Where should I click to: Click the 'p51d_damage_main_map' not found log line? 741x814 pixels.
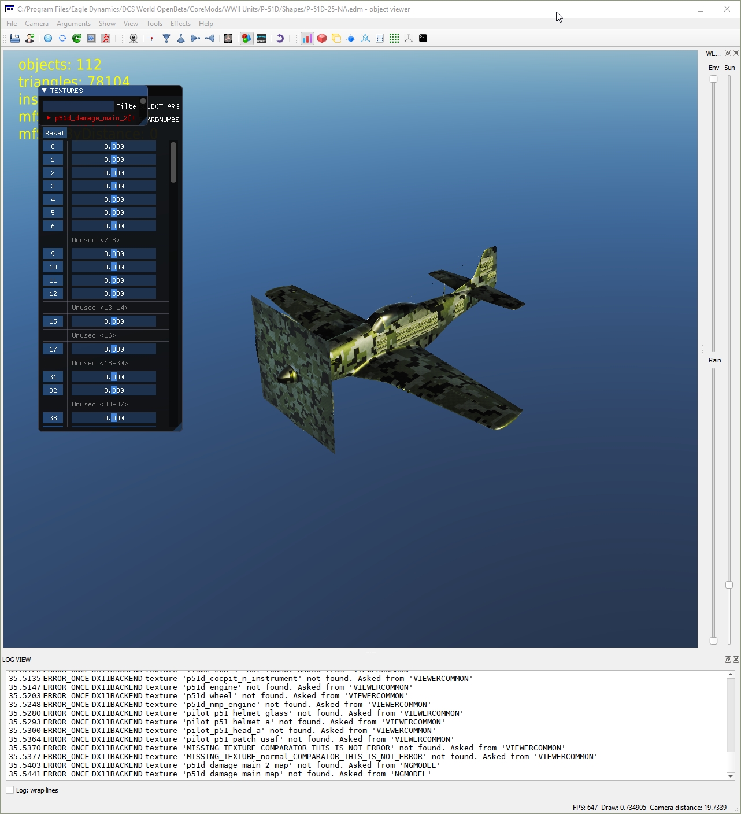(220, 774)
